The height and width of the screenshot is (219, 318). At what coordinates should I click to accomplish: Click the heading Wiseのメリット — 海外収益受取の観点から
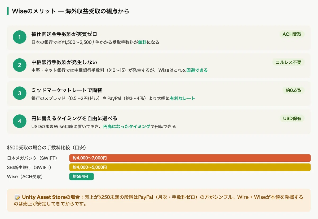point(70,11)
